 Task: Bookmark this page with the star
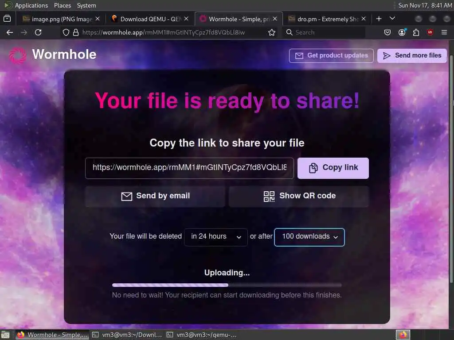click(272, 32)
